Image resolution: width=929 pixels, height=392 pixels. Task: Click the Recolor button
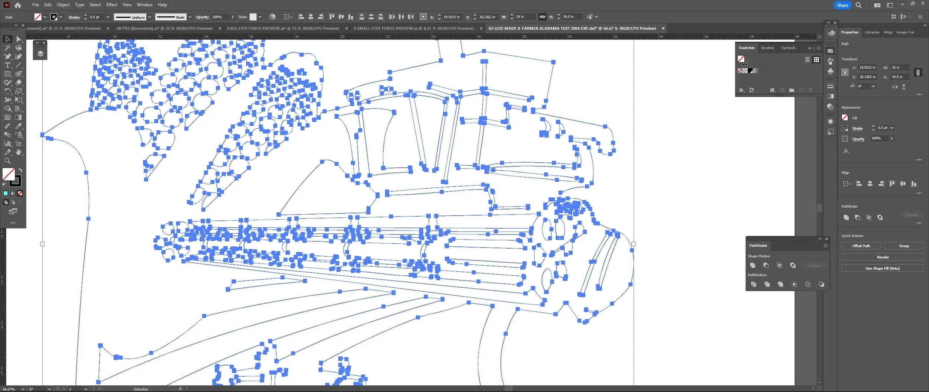[x=883, y=257]
